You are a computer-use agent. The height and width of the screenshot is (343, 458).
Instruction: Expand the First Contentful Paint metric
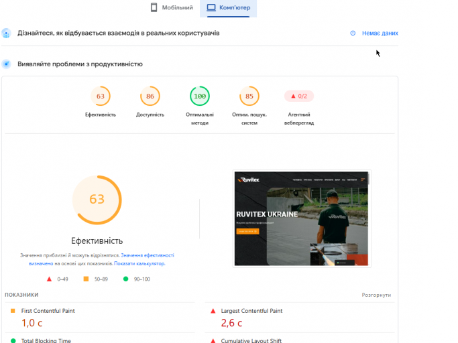pyautogui.click(x=100, y=318)
